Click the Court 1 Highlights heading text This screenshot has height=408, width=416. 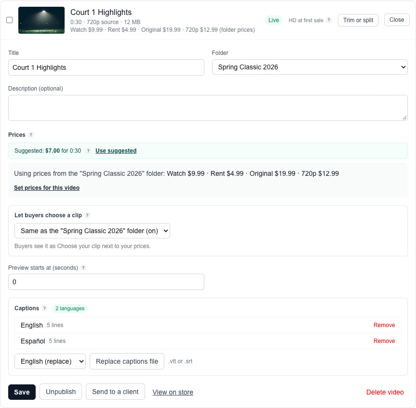101,12
